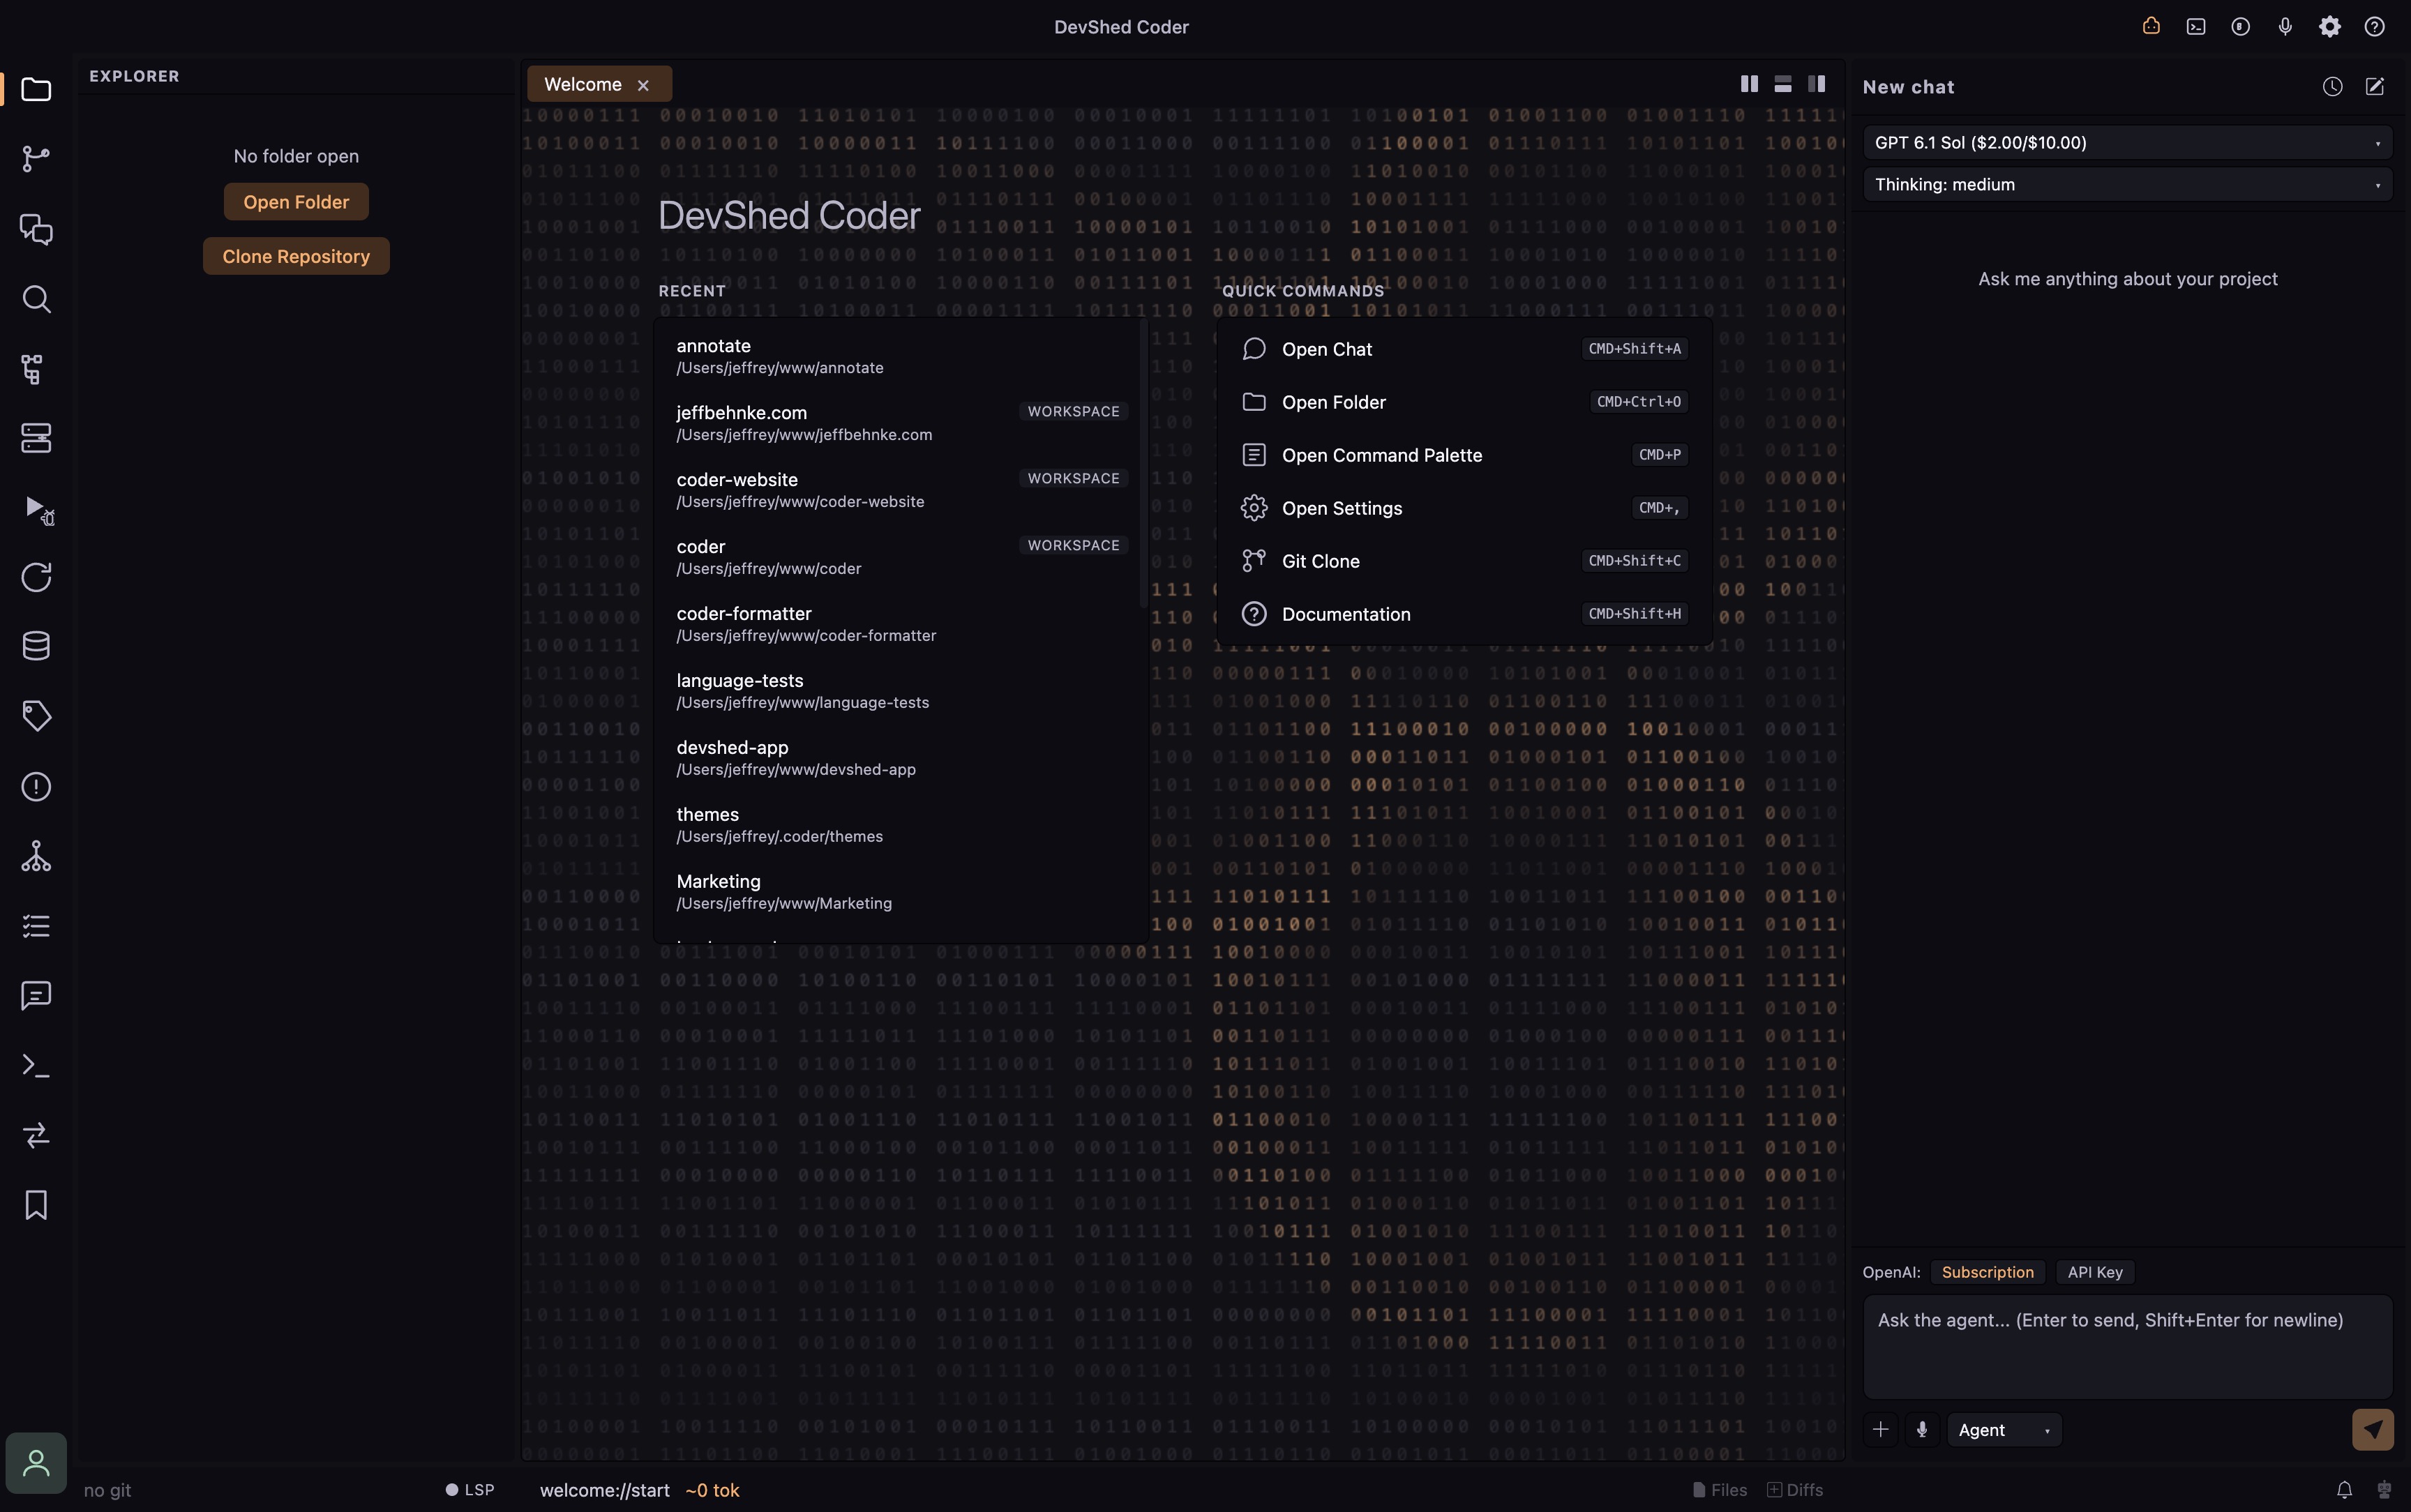Click the Open Folder button in Explorer
The height and width of the screenshot is (1512, 2411).
(x=296, y=202)
